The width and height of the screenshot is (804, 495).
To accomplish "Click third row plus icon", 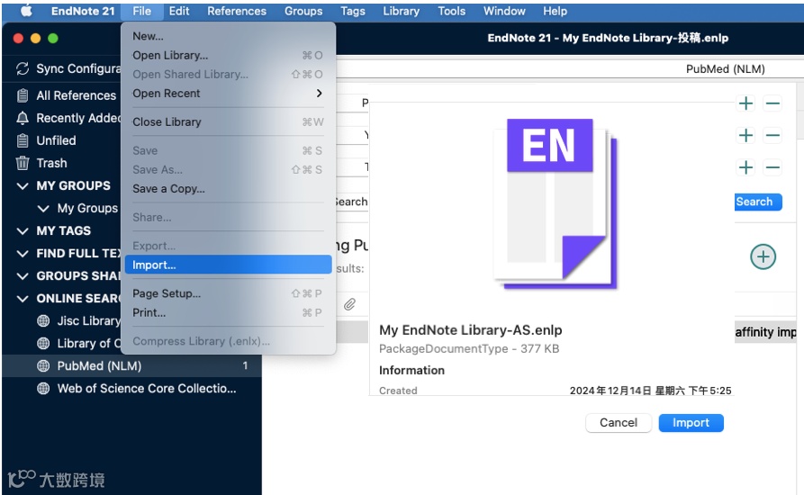I will pos(746,167).
